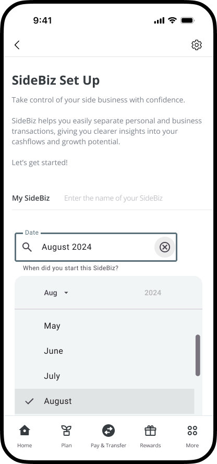Viewport: 217px width, 464px height.
Task: Open settings via the gear icon
Action: point(196,45)
